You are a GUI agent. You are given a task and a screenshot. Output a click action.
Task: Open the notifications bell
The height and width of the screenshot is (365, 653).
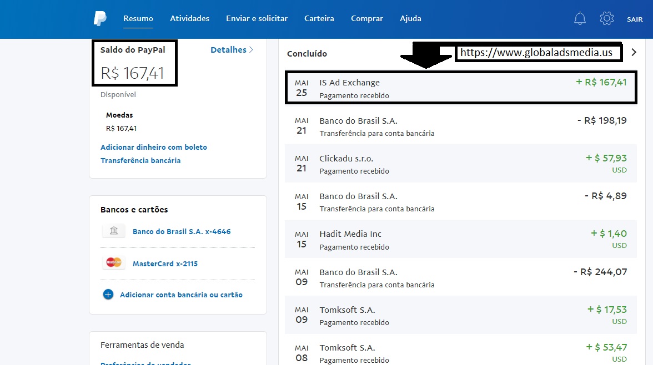580,18
